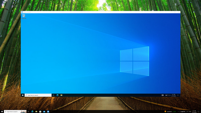This screenshot has height=113, width=201.
Task: Open the Sandbox Action Center notifications
Action: coord(178,95)
